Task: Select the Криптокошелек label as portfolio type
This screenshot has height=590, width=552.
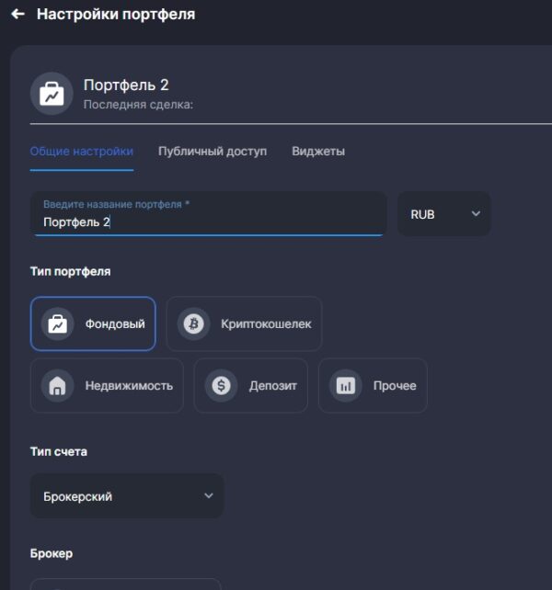Action: coord(266,323)
